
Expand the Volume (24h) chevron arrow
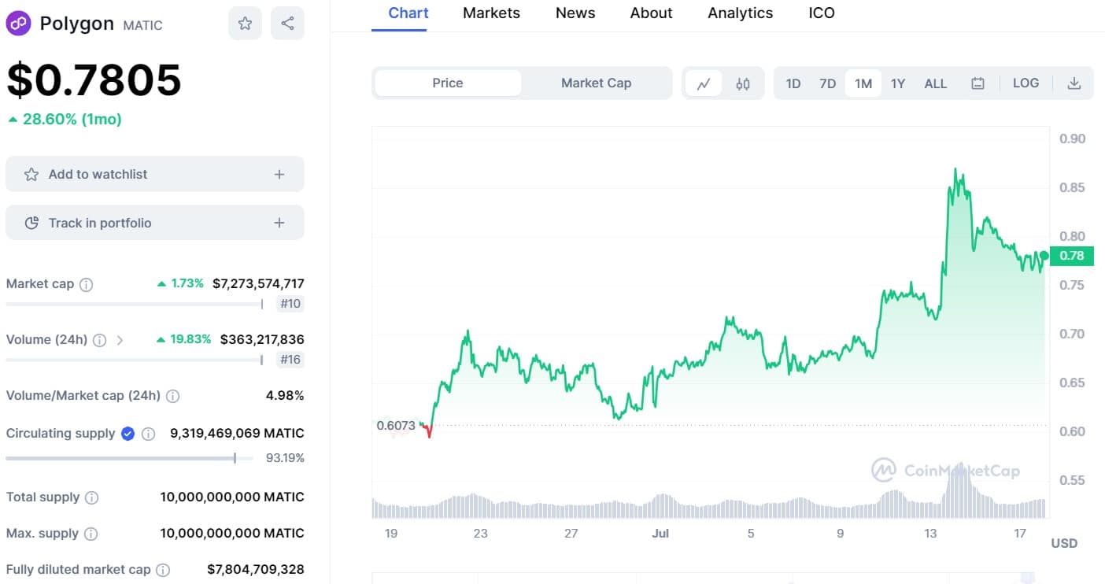pyautogui.click(x=120, y=340)
